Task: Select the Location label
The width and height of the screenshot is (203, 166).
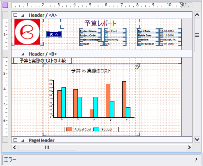Action: [148, 40]
